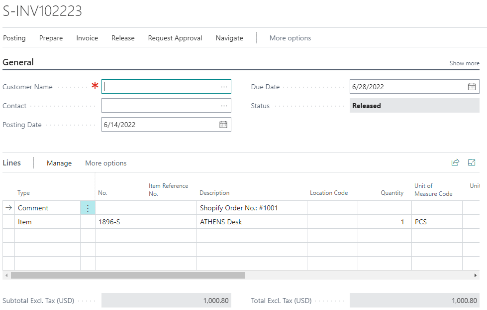The image size is (487, 310).
Task: Click the Total Excl. Tax value 1,000.80
Action: [x=414, y=301]
